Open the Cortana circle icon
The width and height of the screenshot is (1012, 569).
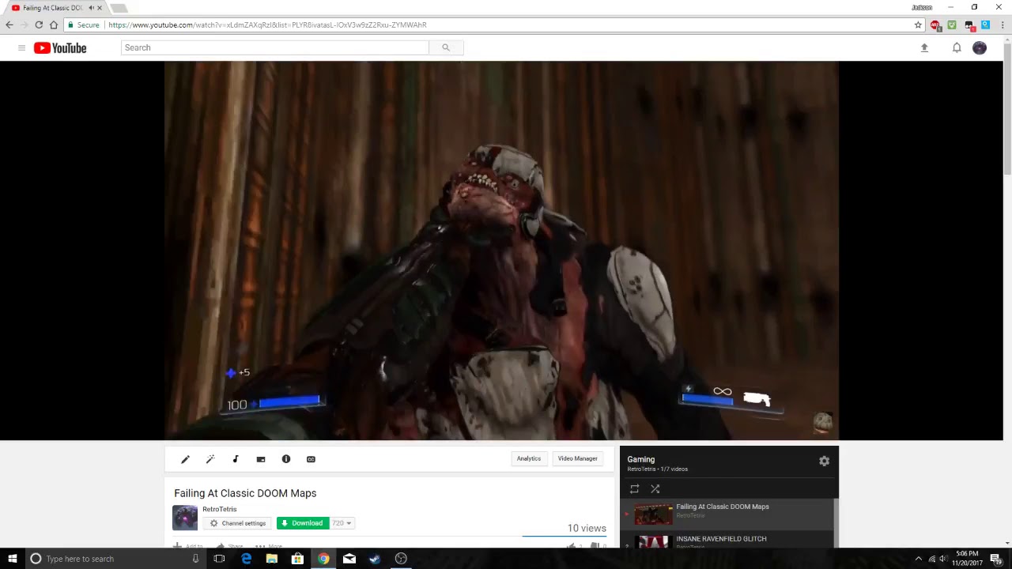pos(36,559)
